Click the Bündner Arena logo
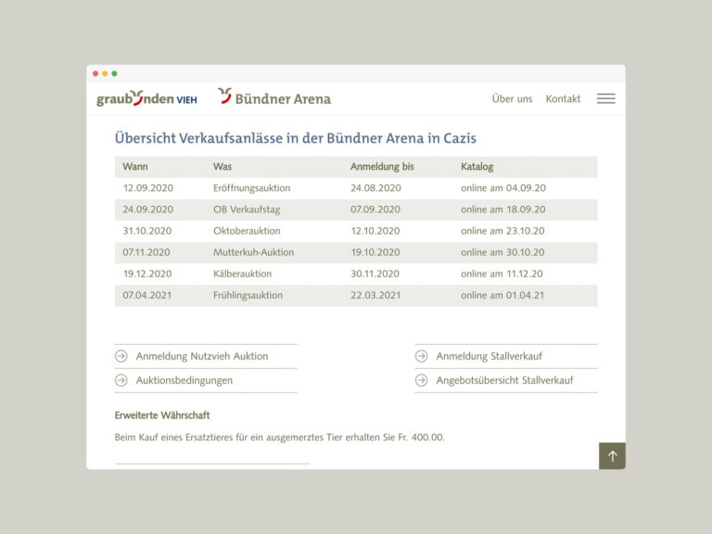 pos(274,97)
